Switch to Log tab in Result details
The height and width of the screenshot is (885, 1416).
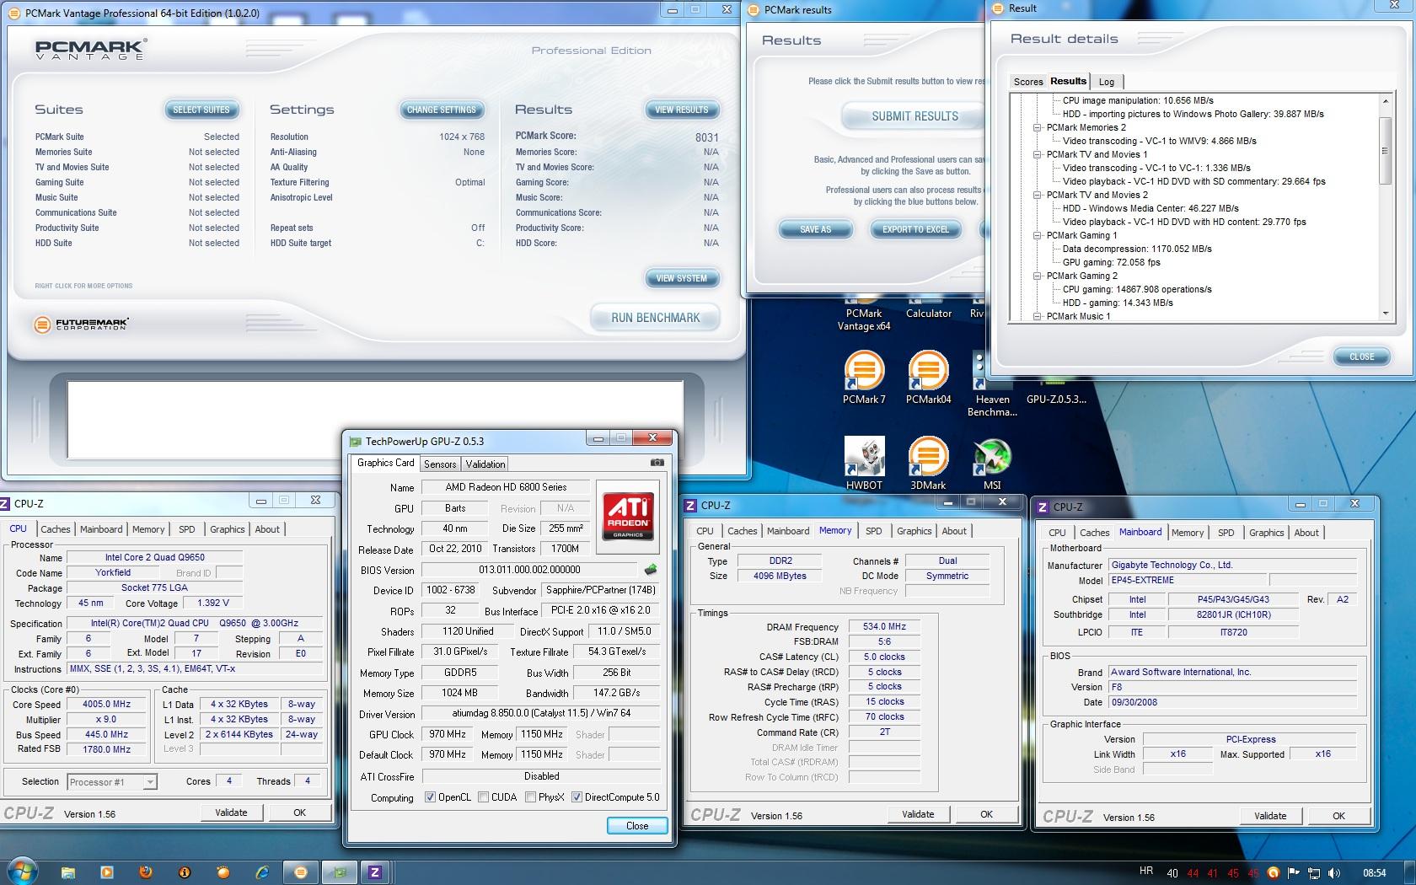(1107, 82)
